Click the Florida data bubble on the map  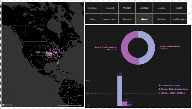coord(58,63)
